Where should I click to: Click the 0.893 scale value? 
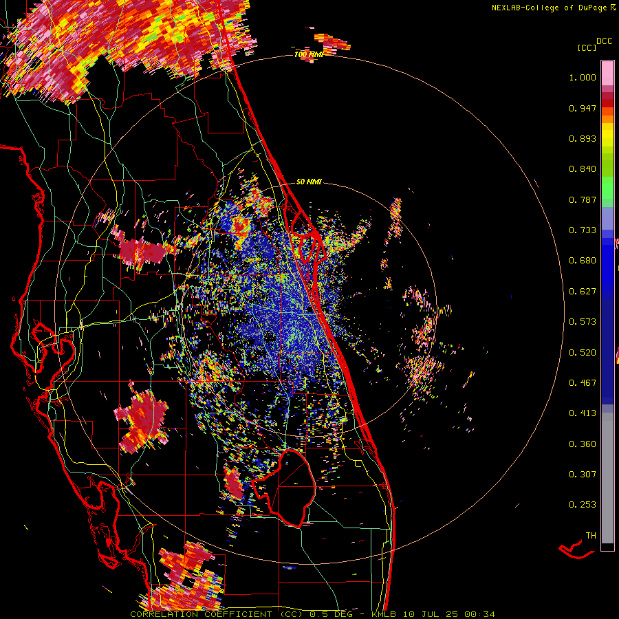tap(583, 138)
